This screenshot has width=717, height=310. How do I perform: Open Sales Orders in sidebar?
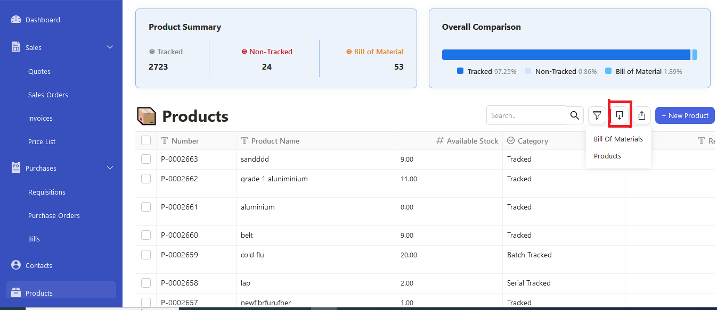pos(48,95)
